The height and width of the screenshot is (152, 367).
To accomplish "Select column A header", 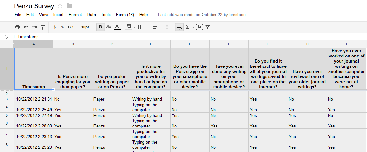I will tap(34, 44).
